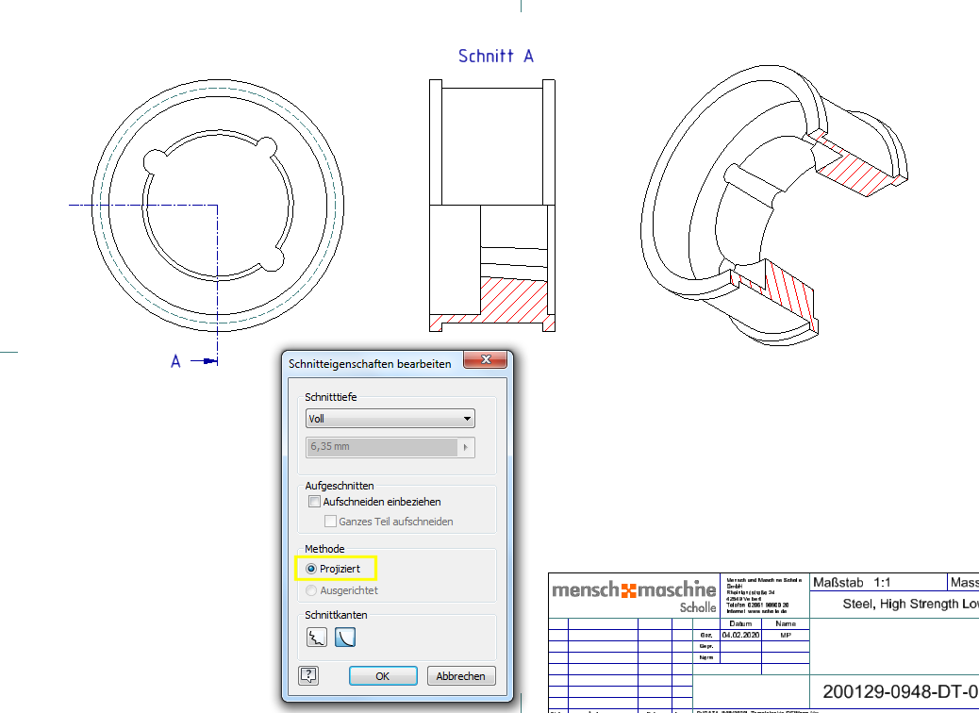Close the Schnitteigenschaften bearbeiten dialog
The width and height of the screenshot is (979, 713).
[487, 359]
